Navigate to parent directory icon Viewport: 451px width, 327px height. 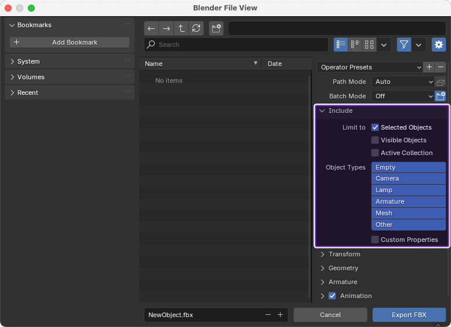point(181,28)
